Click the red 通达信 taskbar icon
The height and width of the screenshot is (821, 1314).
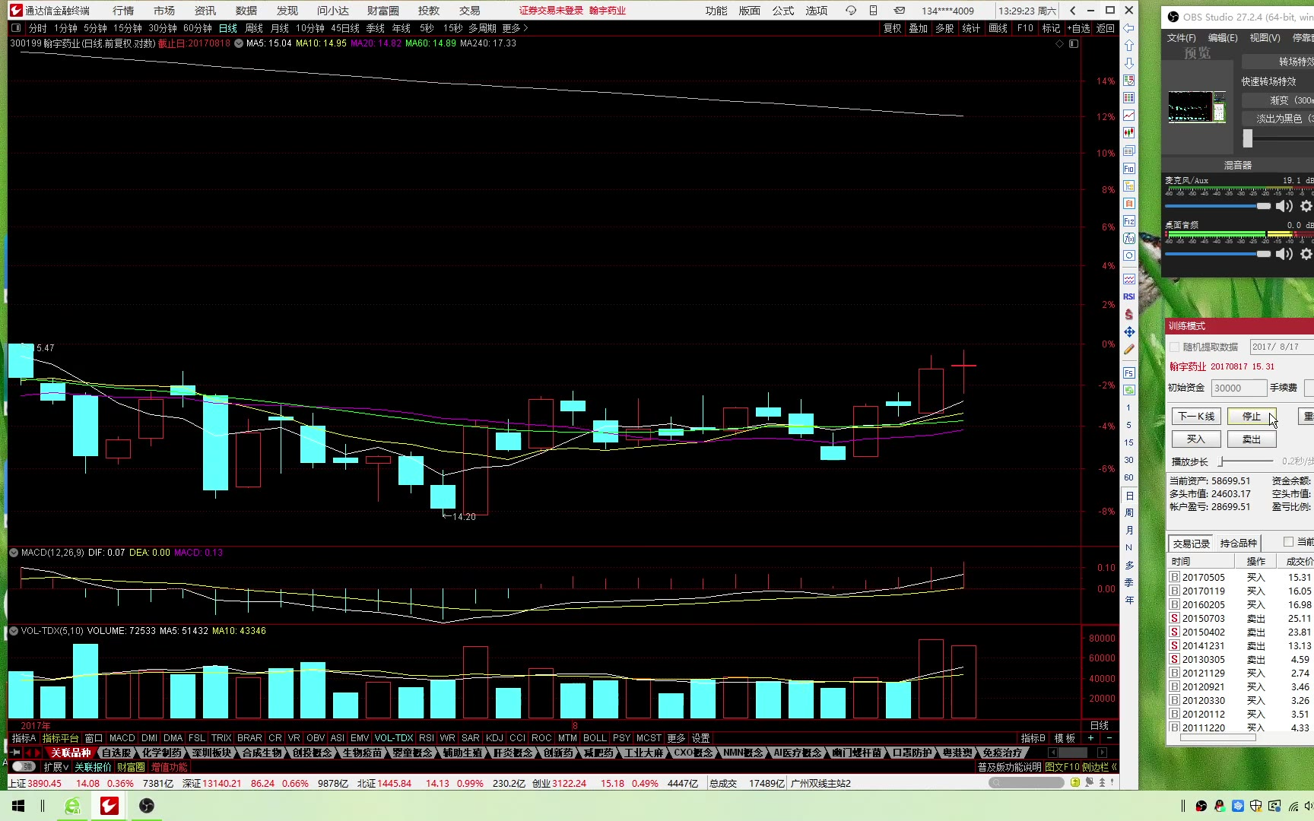109,806
